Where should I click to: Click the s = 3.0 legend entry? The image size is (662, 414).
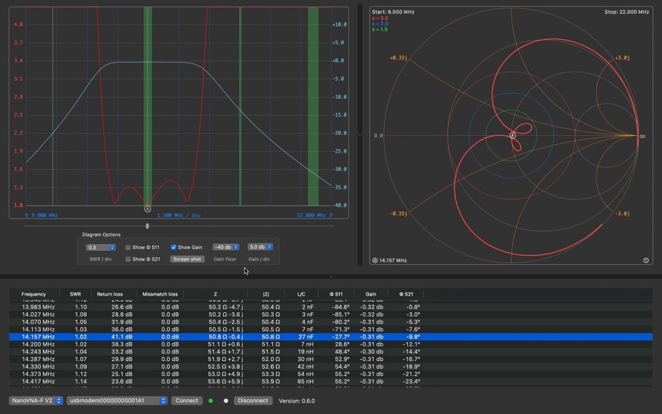coord(380,18)
